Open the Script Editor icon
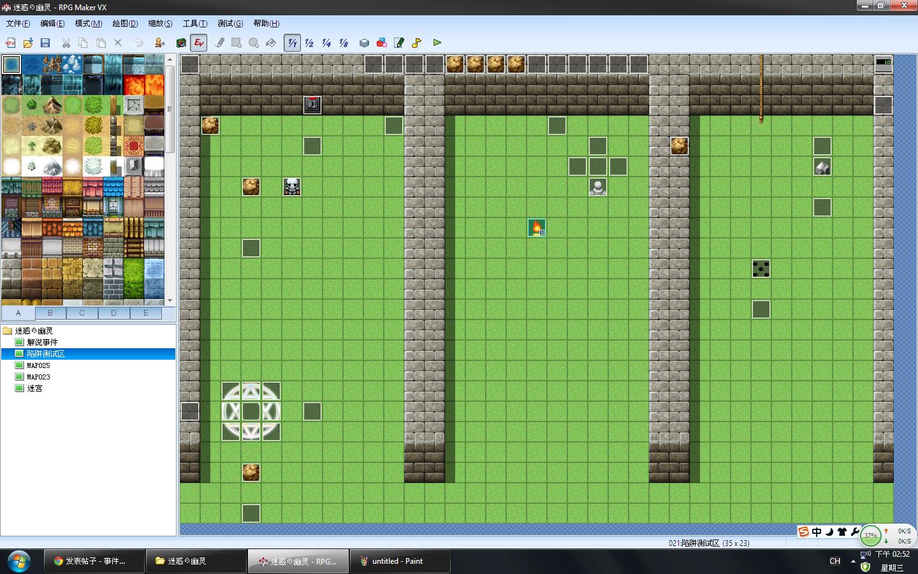Screen dimensions: 918x574 pyautogui.click(x=399, y=43)
